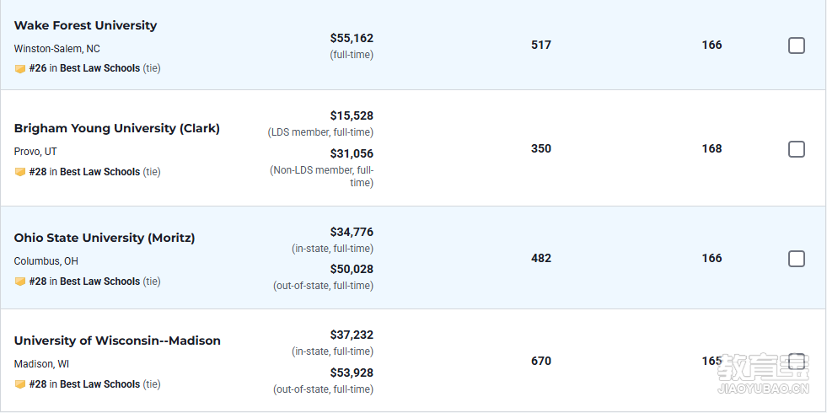Click Brigham Young enrollment value 350

[541, 148]
